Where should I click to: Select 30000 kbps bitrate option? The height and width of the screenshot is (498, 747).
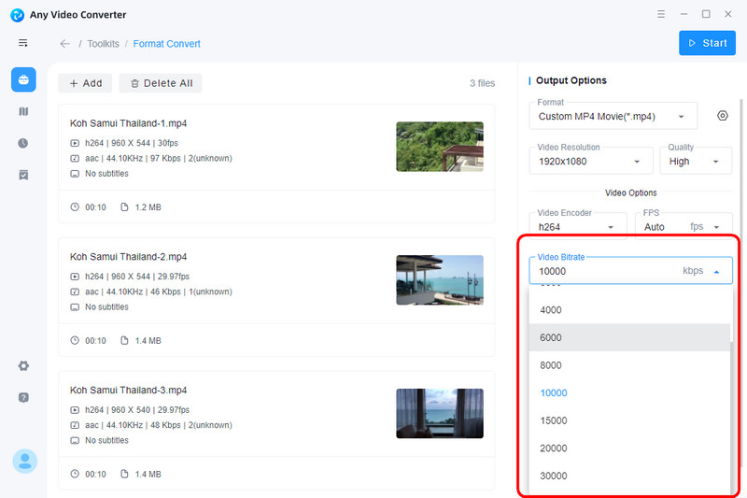[x=628, y=476]
